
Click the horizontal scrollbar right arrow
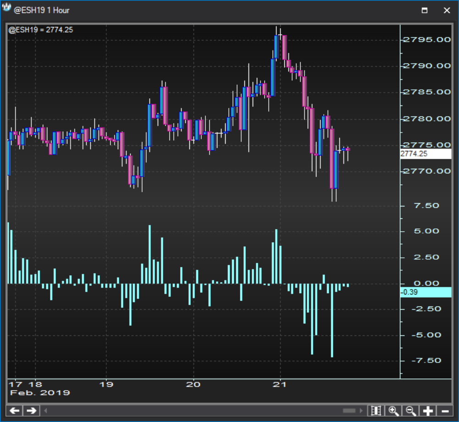[361, 411]
